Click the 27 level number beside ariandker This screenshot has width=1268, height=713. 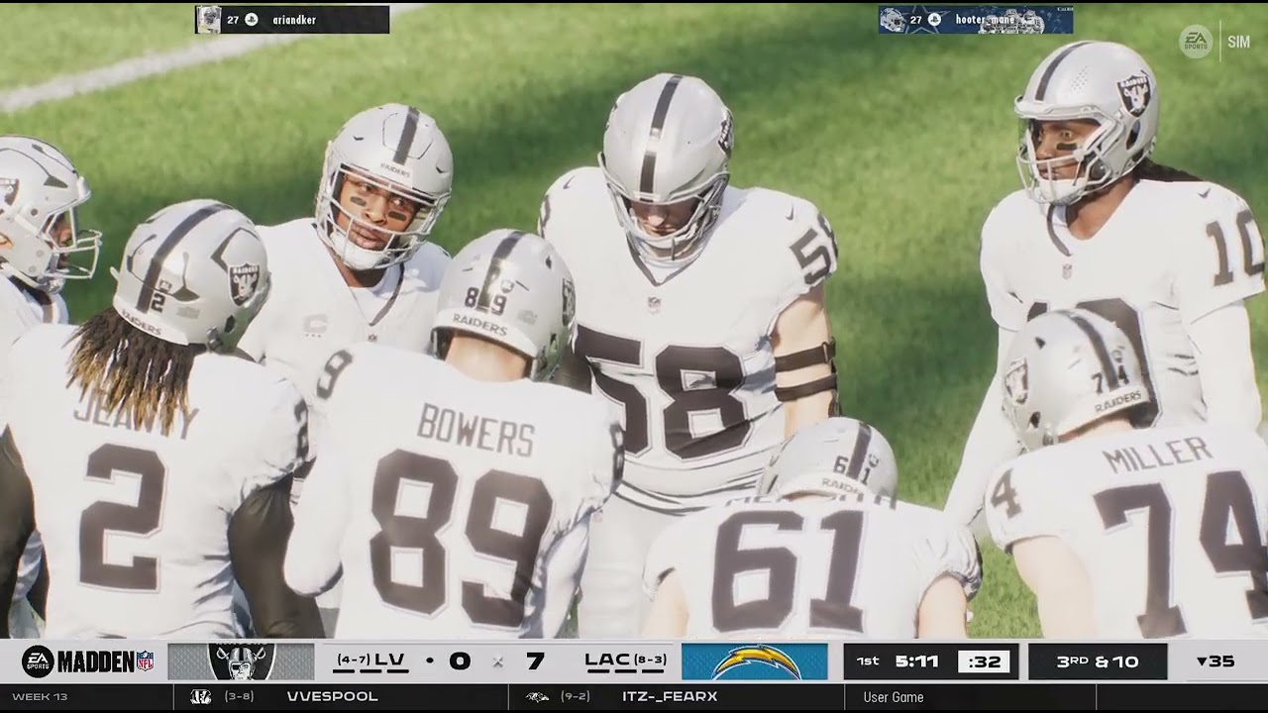click(x=233, y=20)
